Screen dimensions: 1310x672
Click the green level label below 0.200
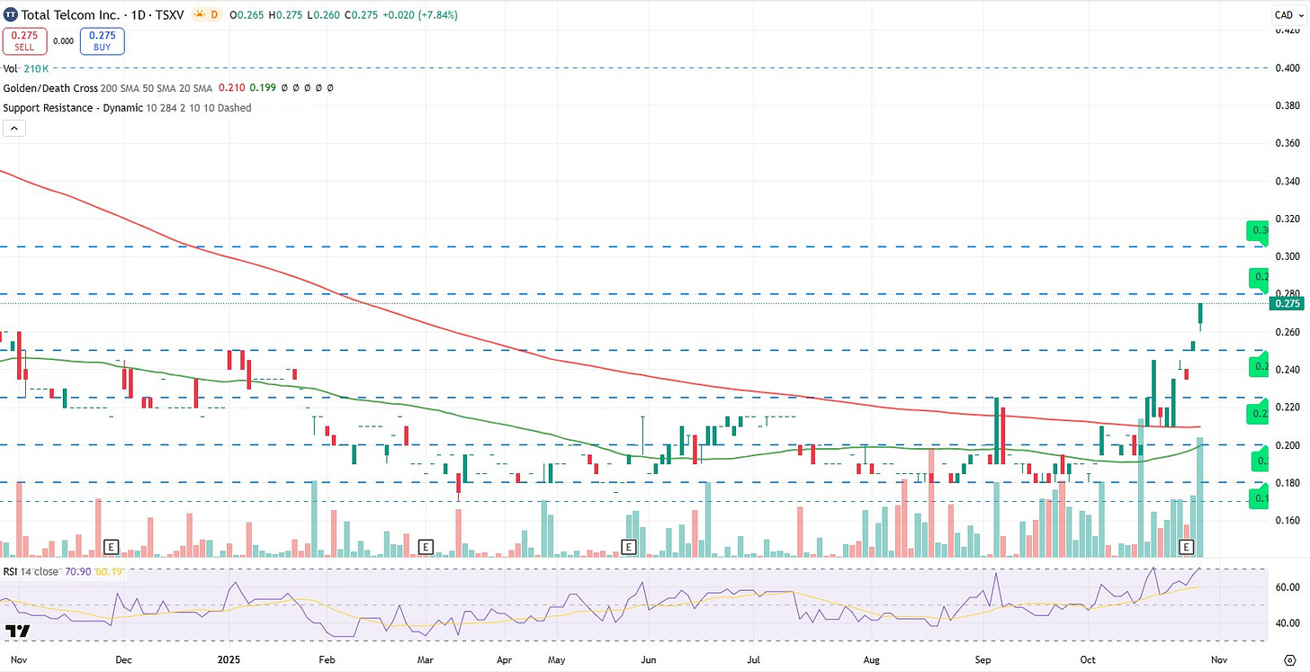click(1258, 461)
